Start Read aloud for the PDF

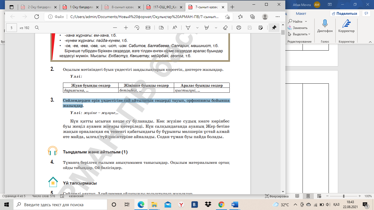175,28
